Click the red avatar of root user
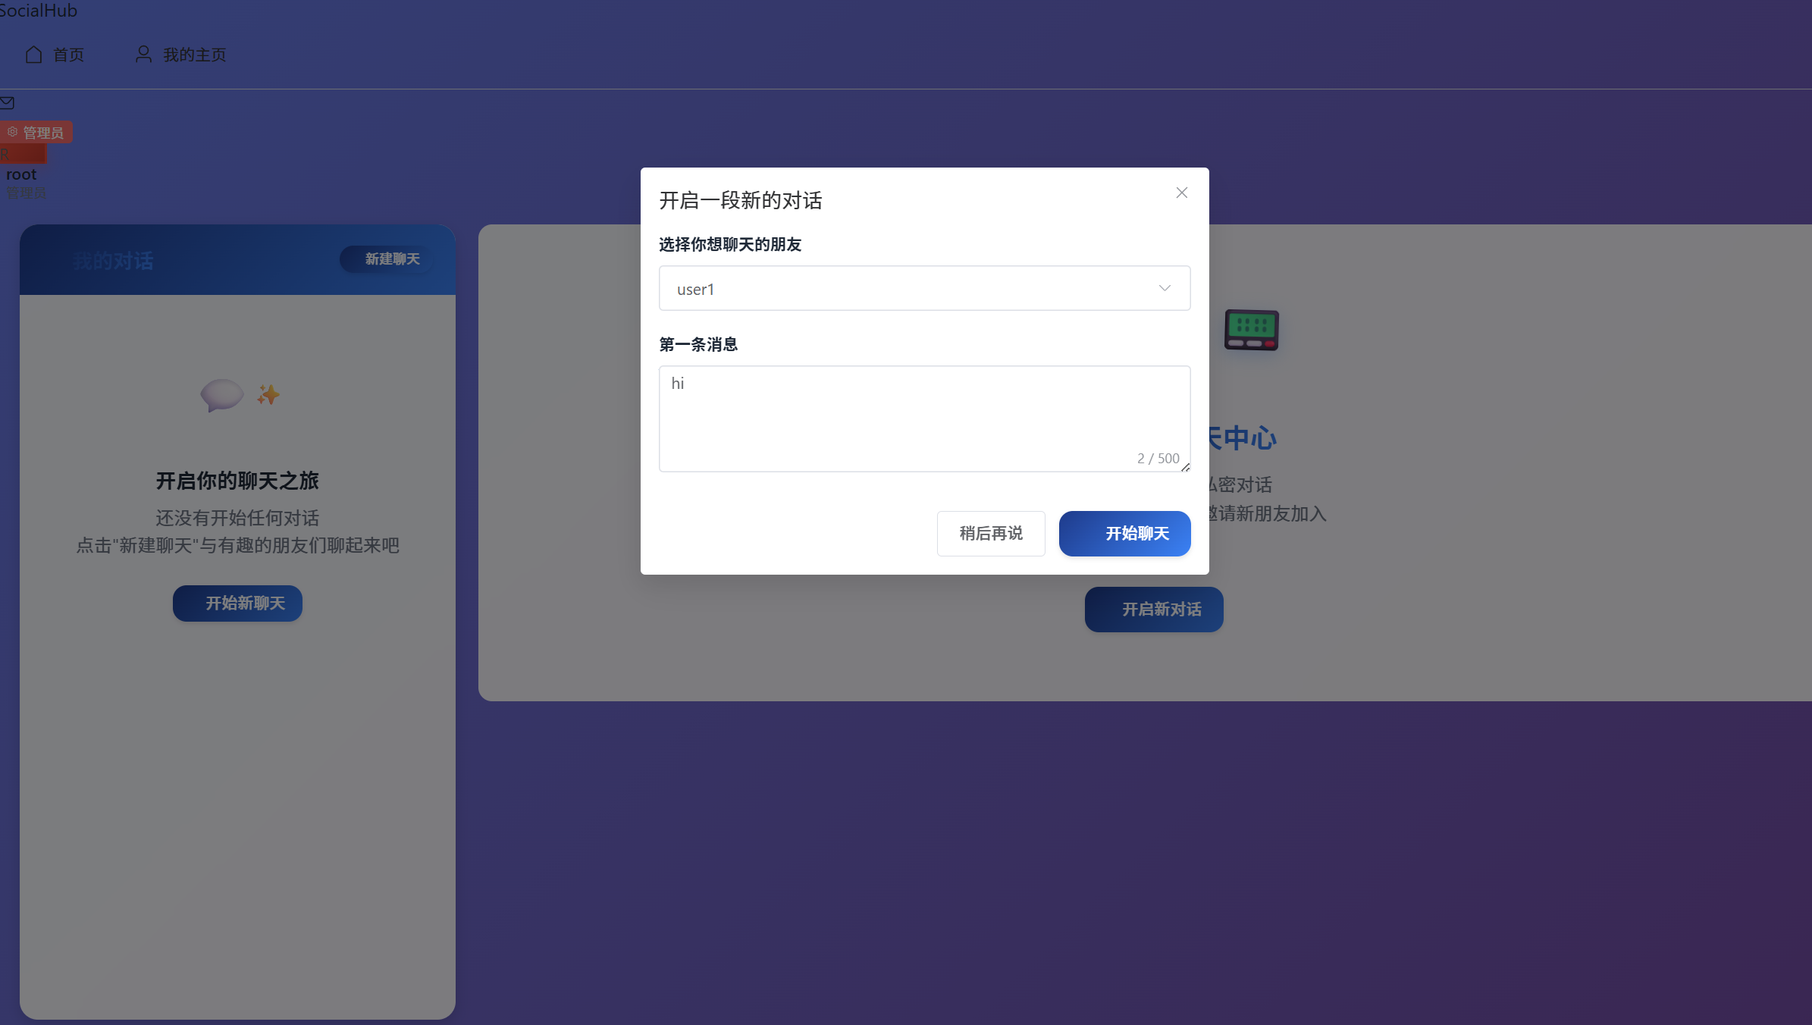 click(23, 154)
